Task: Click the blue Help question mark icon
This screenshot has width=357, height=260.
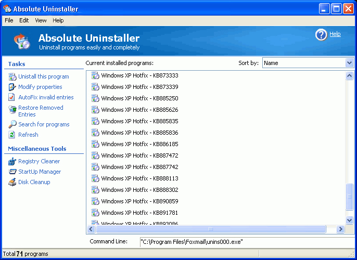Action: [x=321, y=35]
